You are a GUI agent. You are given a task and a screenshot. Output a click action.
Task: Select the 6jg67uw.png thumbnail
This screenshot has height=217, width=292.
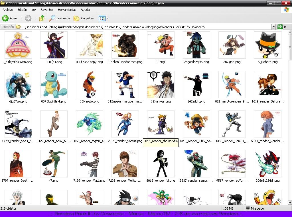click(18, 85)
